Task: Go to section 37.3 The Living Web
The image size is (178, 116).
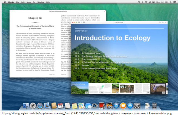Action: pyautogui.click(x=86, y=59)
